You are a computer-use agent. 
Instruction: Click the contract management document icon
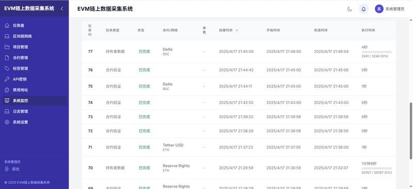(7, 58)
